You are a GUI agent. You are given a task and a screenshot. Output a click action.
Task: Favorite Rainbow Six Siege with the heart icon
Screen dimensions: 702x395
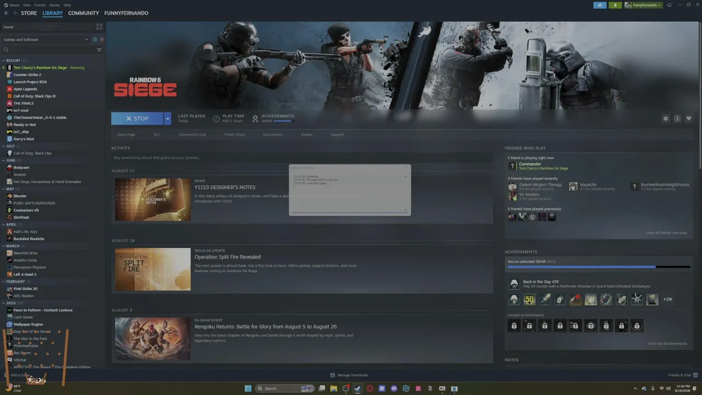(x=689, y=119)
